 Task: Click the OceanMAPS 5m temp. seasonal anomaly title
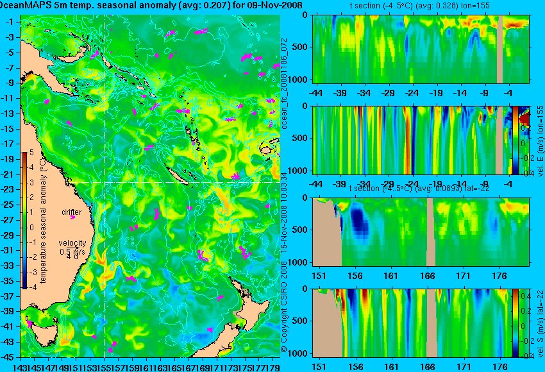151,5
